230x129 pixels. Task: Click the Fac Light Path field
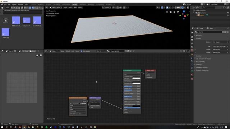tap(220, 46)
